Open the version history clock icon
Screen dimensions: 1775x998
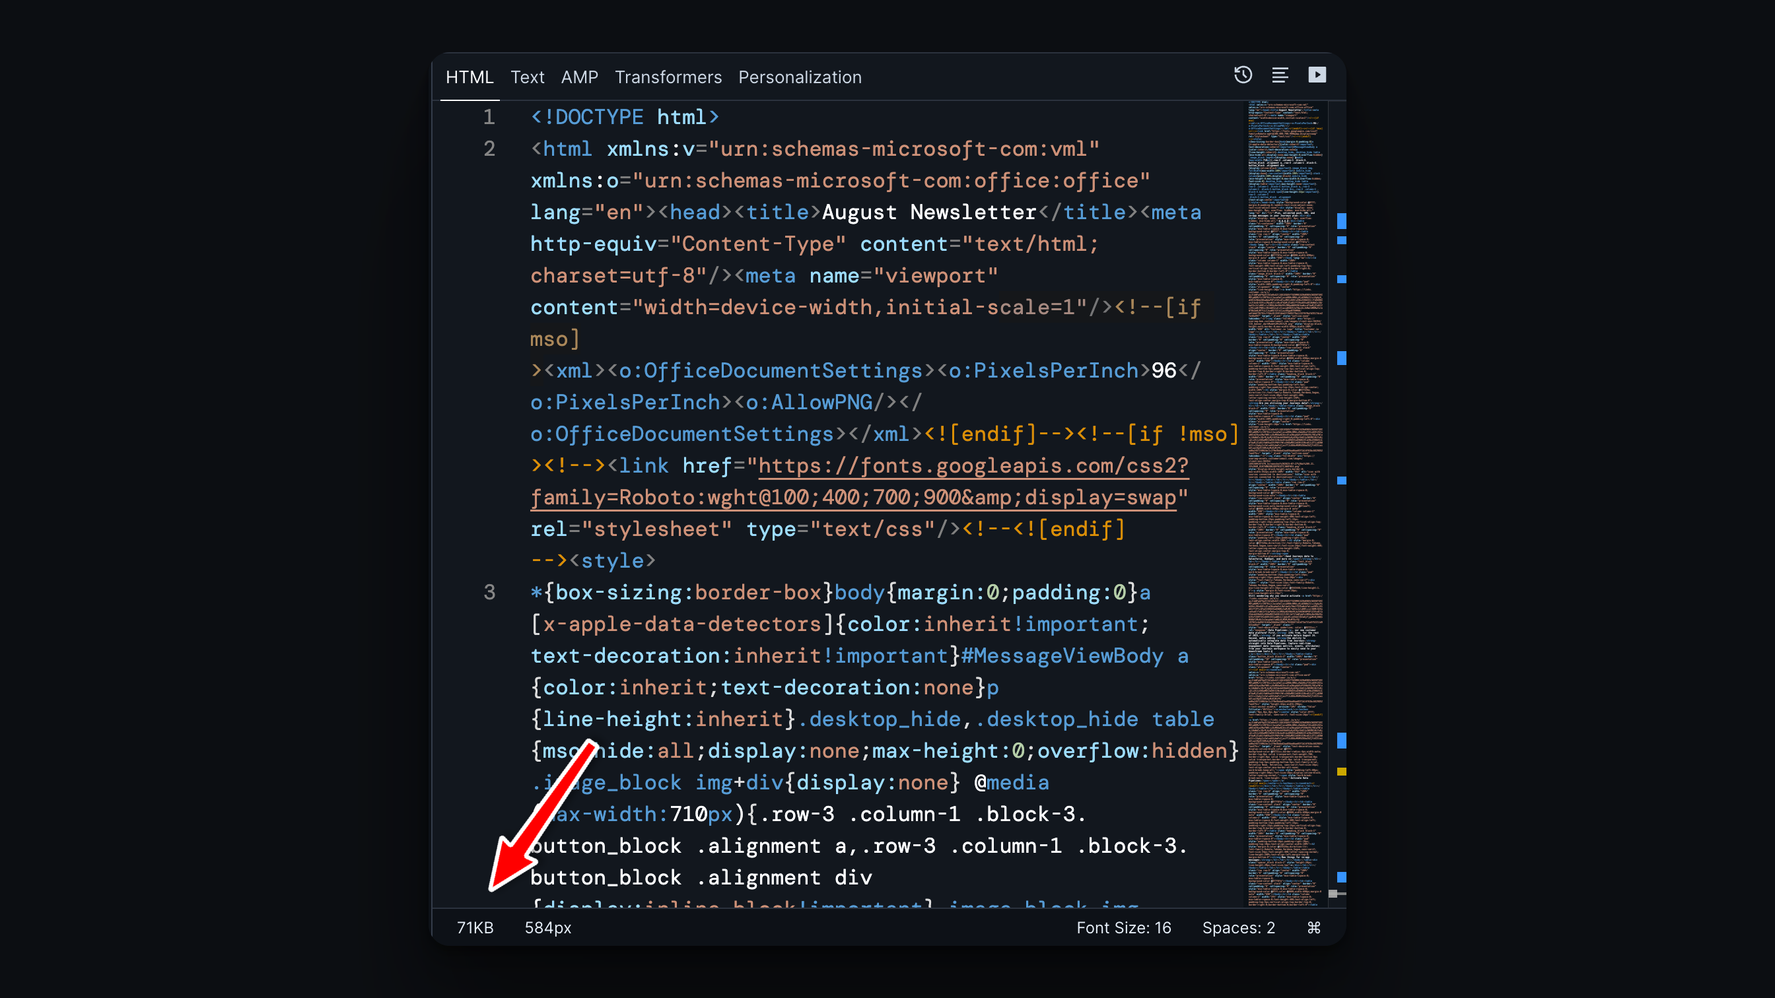click(1243, 75)
